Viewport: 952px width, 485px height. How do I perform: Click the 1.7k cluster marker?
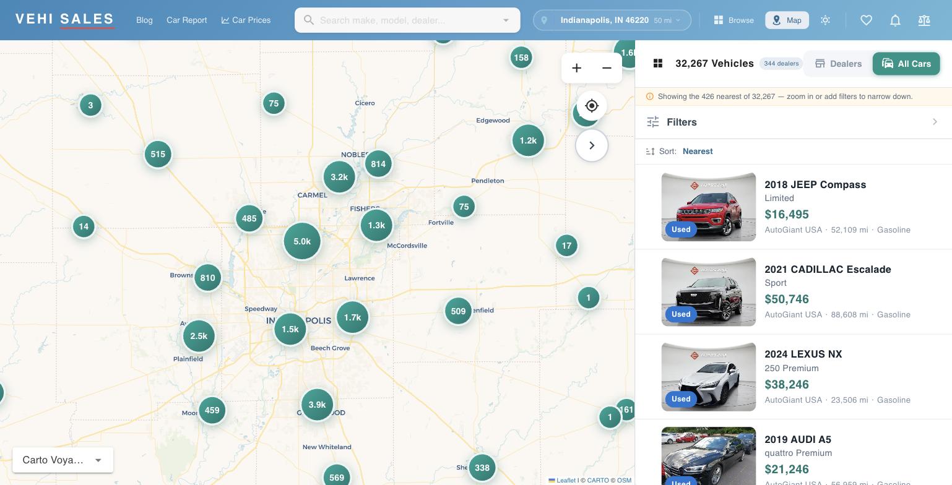[352, 317]
